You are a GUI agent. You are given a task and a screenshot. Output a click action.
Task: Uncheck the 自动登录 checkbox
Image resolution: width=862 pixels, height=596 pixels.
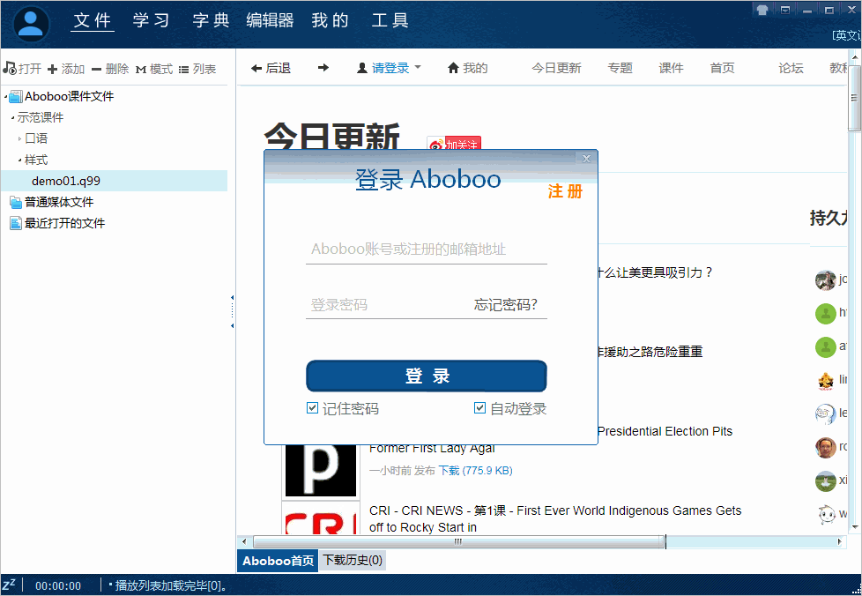click(480, 408)
